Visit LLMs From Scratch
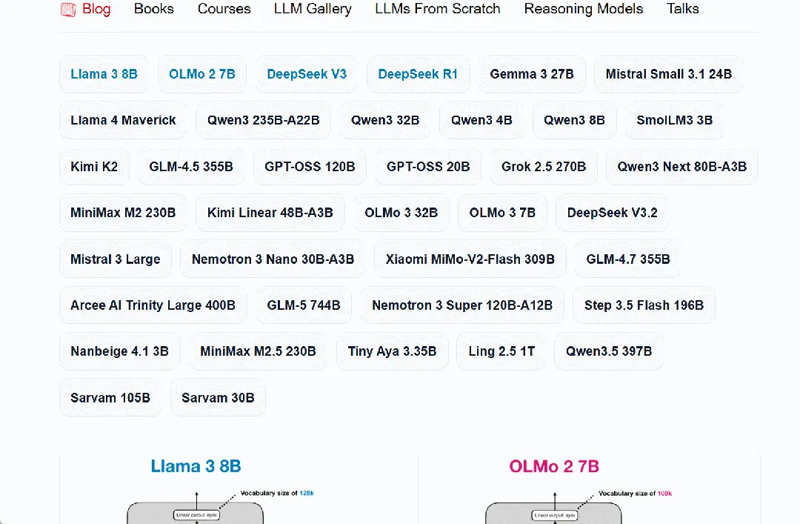Screen dimensions: 800x524 click(x=437, y=9)
